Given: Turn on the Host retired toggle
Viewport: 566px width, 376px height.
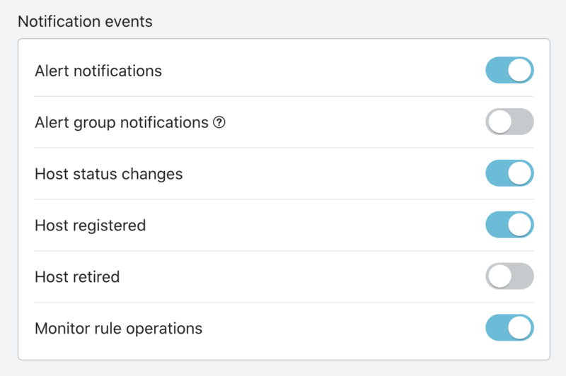Looking at the screenshot, I should click(x=509, y=276).
